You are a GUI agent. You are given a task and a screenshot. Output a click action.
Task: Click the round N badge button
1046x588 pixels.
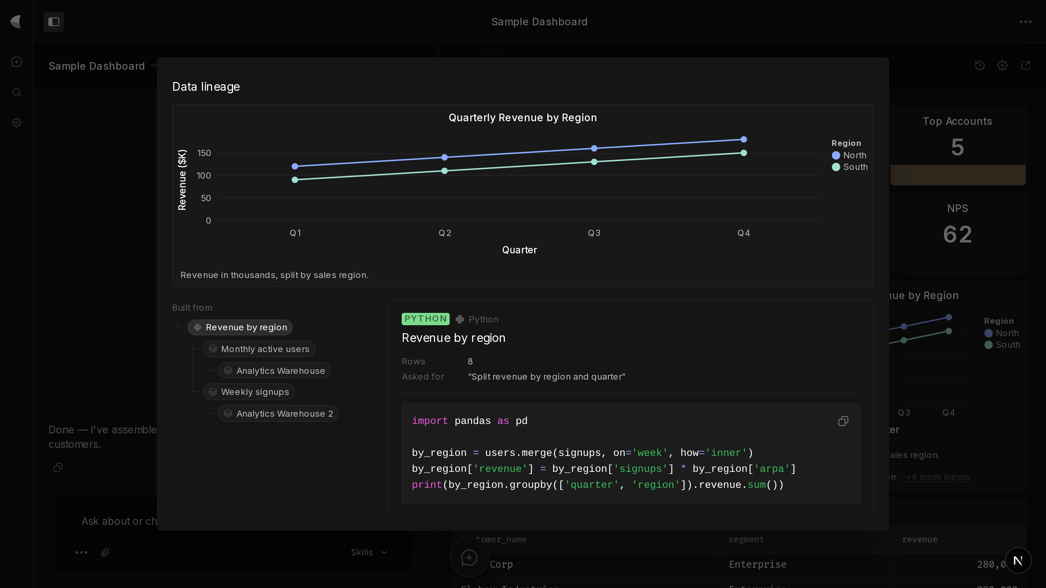click(x=1018, y=560)
